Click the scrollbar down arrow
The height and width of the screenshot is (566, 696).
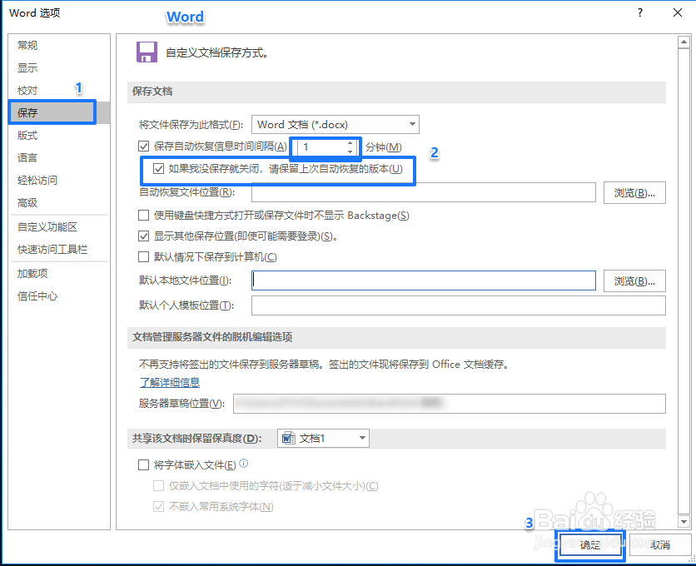[684, 522]
